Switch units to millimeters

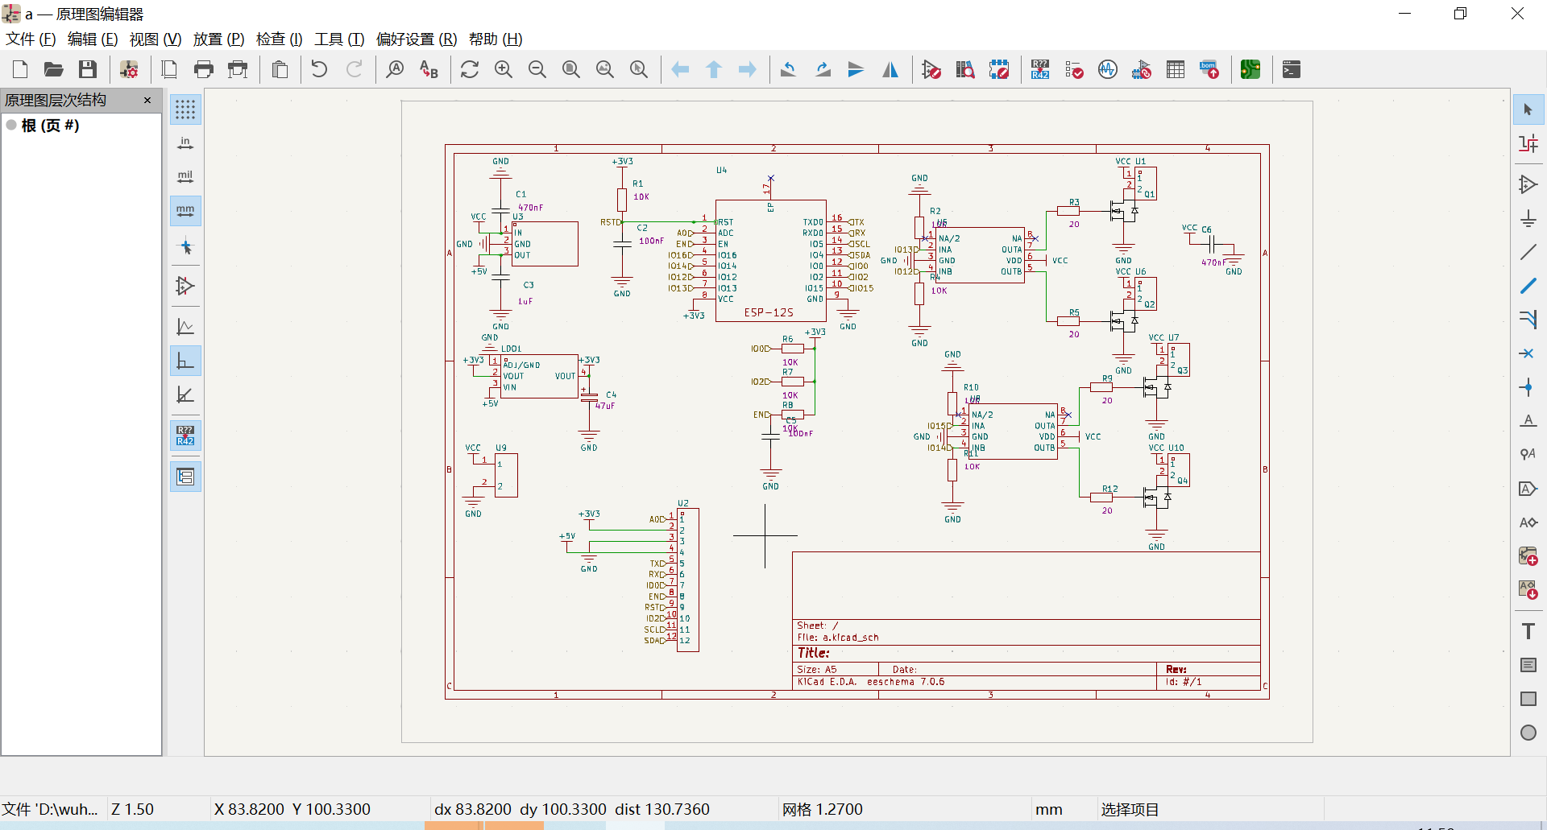[x=185, y=211]
